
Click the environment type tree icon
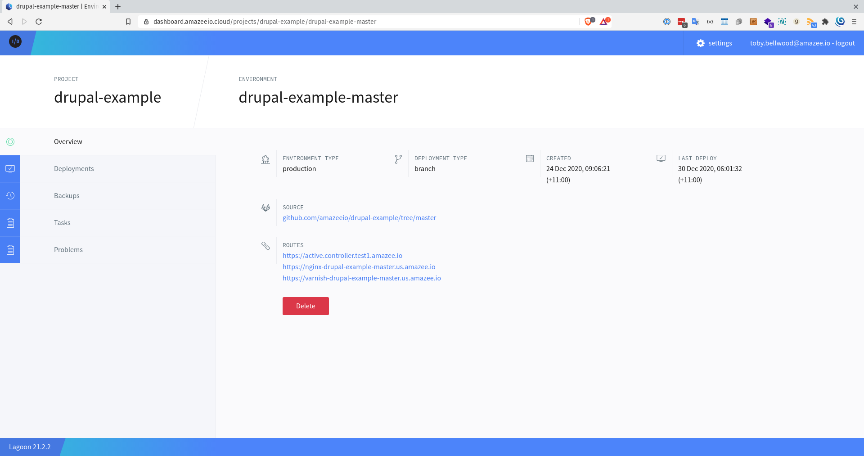(x=265, y=159)
